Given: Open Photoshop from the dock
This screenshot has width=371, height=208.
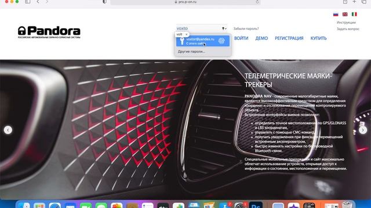Looking at the screenshot, I should (x=256, y=205).
